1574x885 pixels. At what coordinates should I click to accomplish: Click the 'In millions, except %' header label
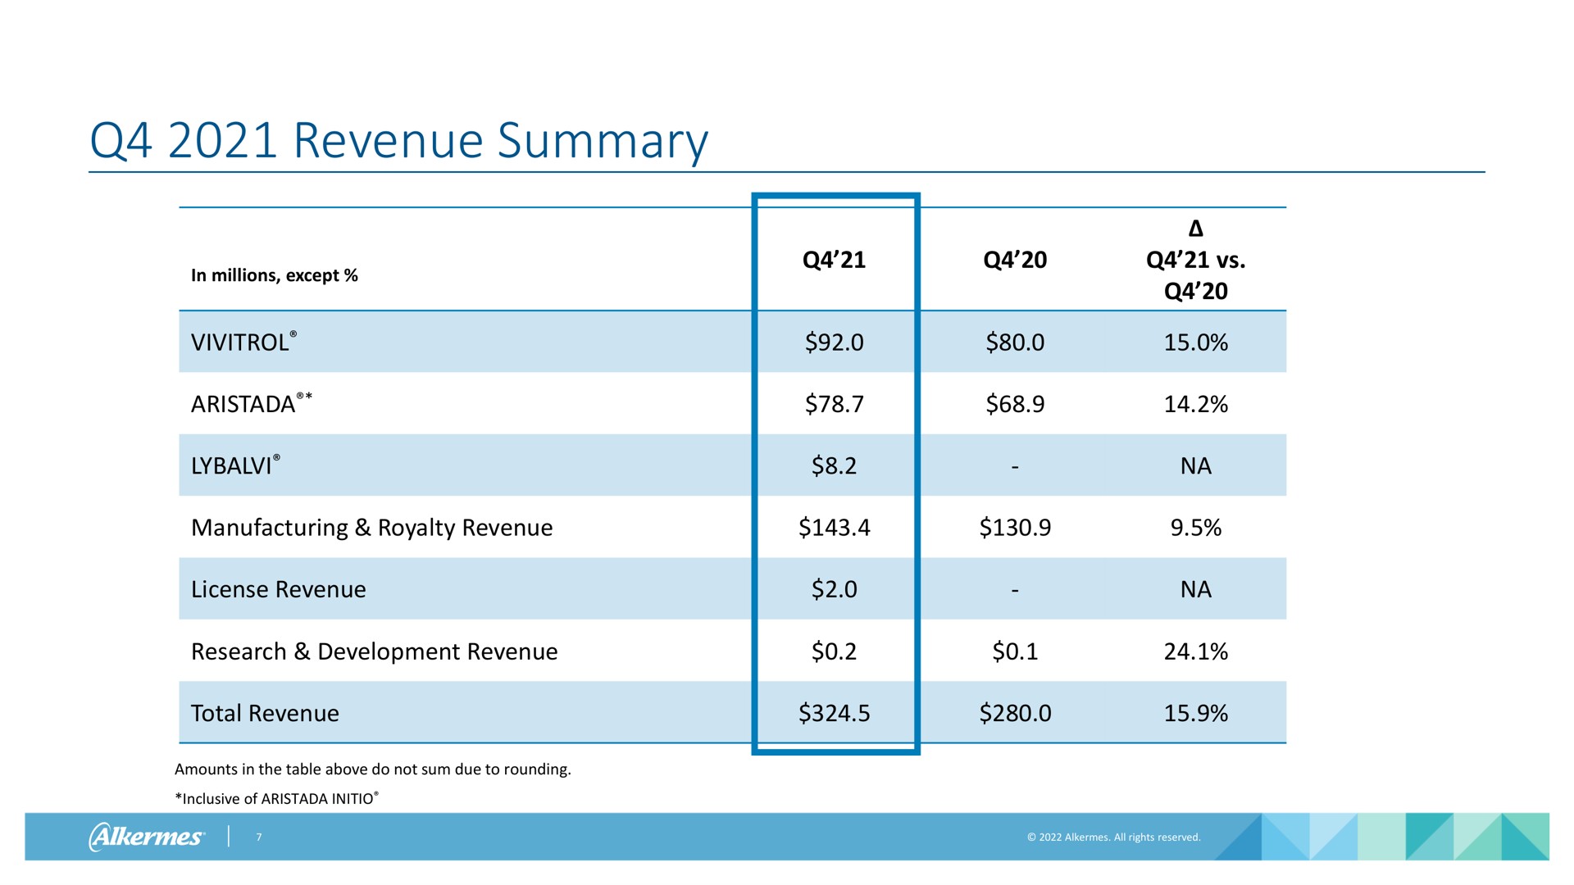click(275, 275)
